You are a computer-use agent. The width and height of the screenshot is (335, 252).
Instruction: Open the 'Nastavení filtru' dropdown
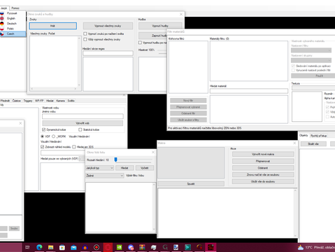point(311,50)
